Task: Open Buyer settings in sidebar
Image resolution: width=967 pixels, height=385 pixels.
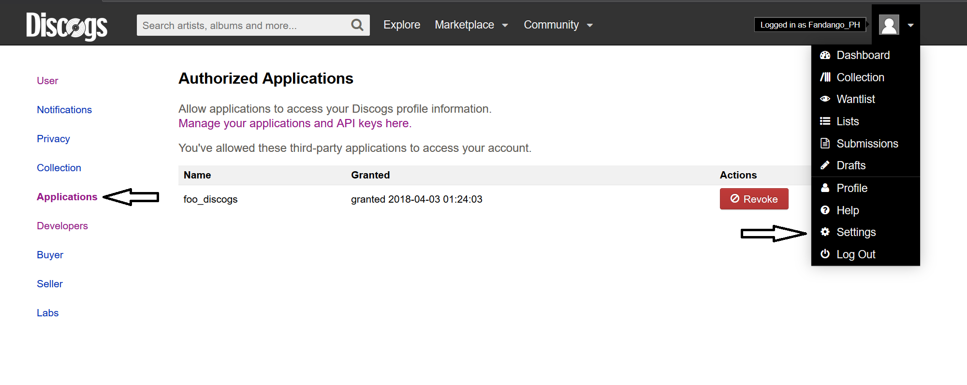Action: coord(50,255)
